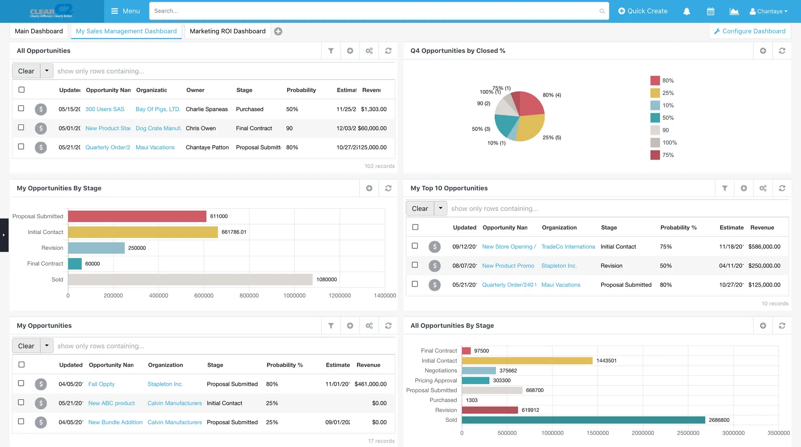Click the Configure Dashboard button
Image resolution: width=801 pixels, height=447 pixels.
coord(749,31)
